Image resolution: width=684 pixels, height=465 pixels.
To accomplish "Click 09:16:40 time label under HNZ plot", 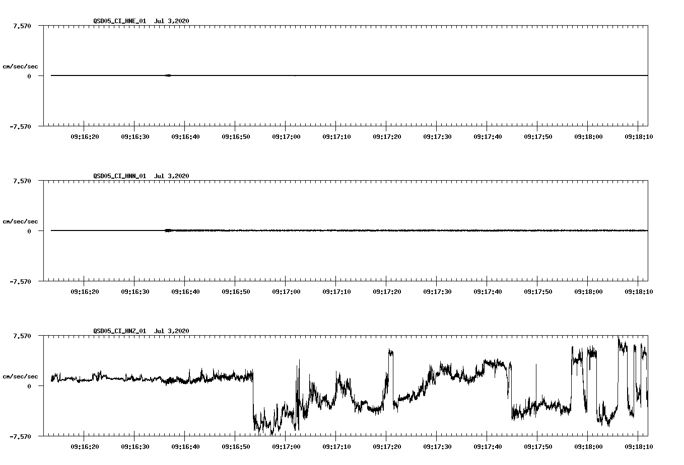I will [x=185, y=446].
